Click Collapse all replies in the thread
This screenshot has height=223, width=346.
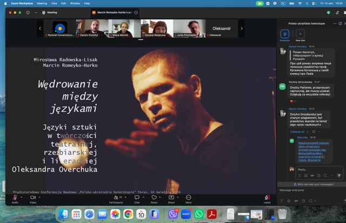tap(298, 131)
